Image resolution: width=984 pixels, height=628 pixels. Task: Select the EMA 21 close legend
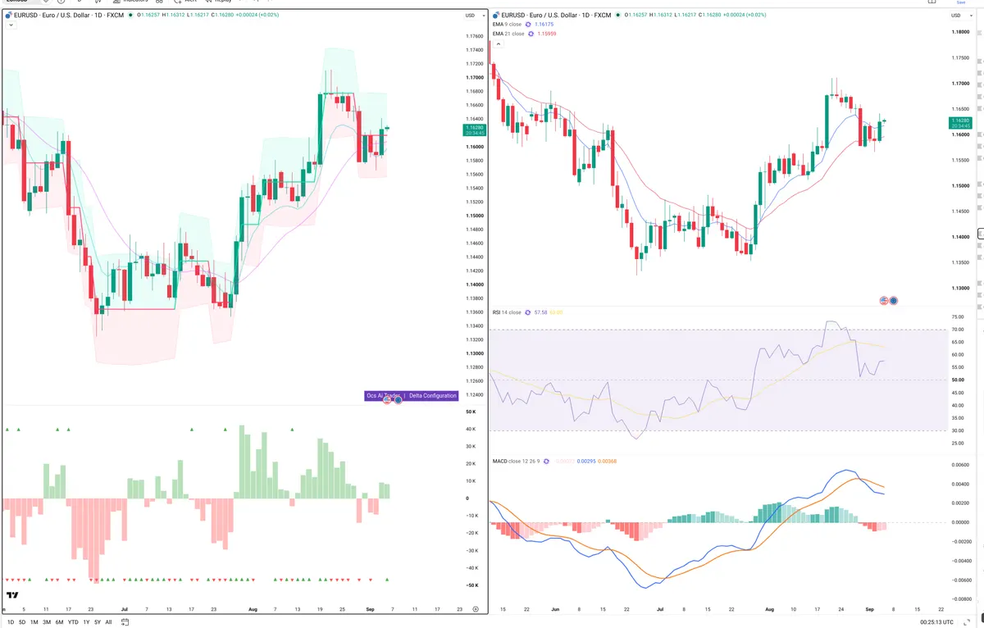[508, 34]
